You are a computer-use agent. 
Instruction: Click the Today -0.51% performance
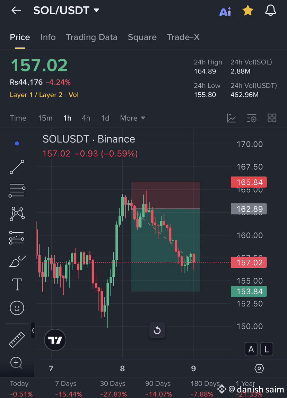pos(21,389)
